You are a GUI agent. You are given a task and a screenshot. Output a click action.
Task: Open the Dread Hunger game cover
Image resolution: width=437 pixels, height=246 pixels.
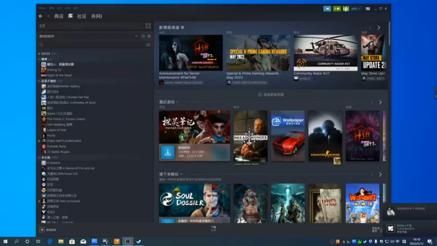click(250, 136)
